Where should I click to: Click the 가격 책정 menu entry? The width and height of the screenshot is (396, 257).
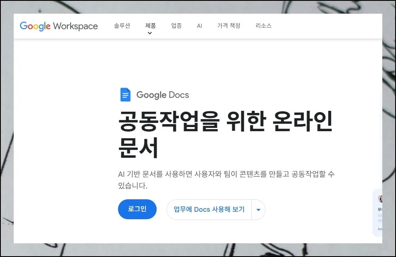pyautogui.click(x=229, y=25)
